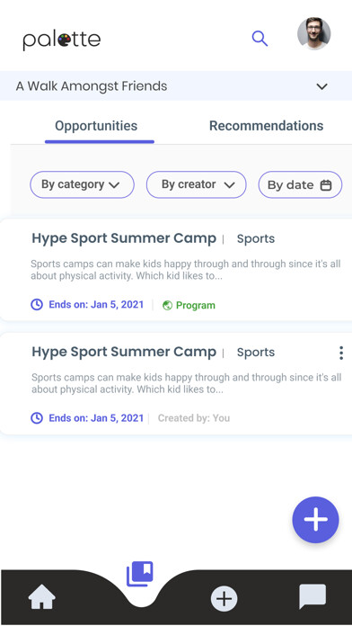Open the user profile avatar
The image size is (352, 626).
tap(313, 33)
